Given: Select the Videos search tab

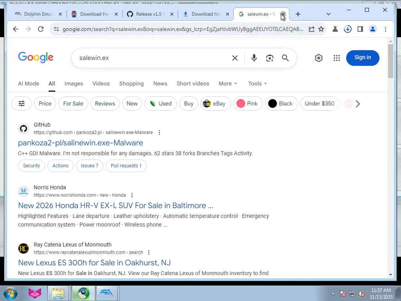Looking at the screenshot, I should coord(101,84).
